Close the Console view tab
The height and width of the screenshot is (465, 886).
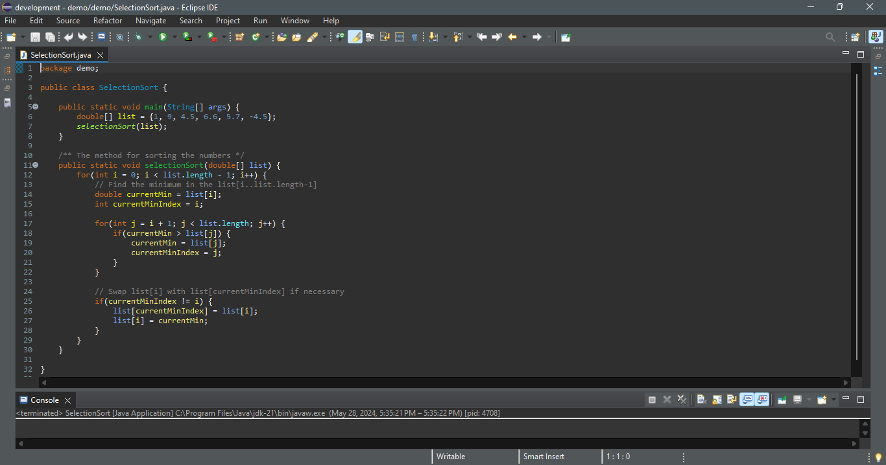67,400
